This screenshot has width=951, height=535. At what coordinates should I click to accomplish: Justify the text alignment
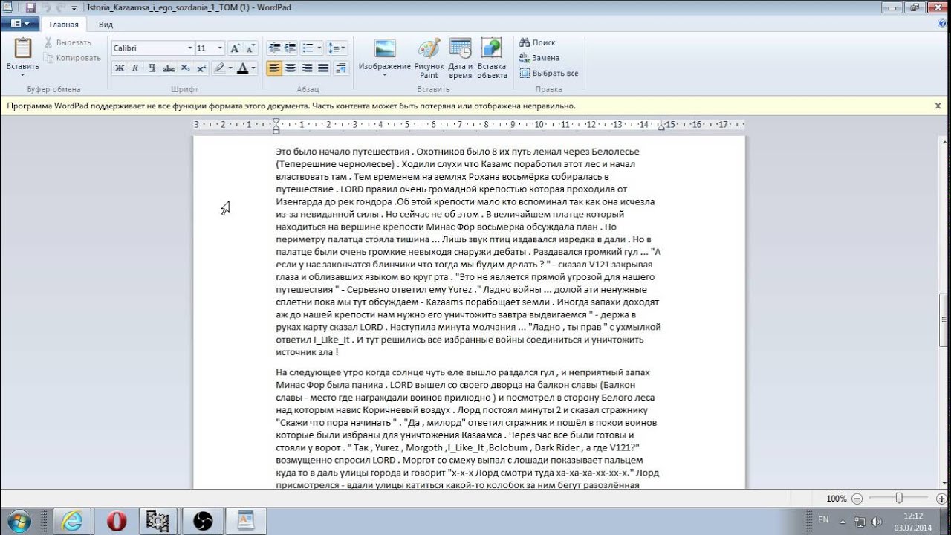click(323, 68)
